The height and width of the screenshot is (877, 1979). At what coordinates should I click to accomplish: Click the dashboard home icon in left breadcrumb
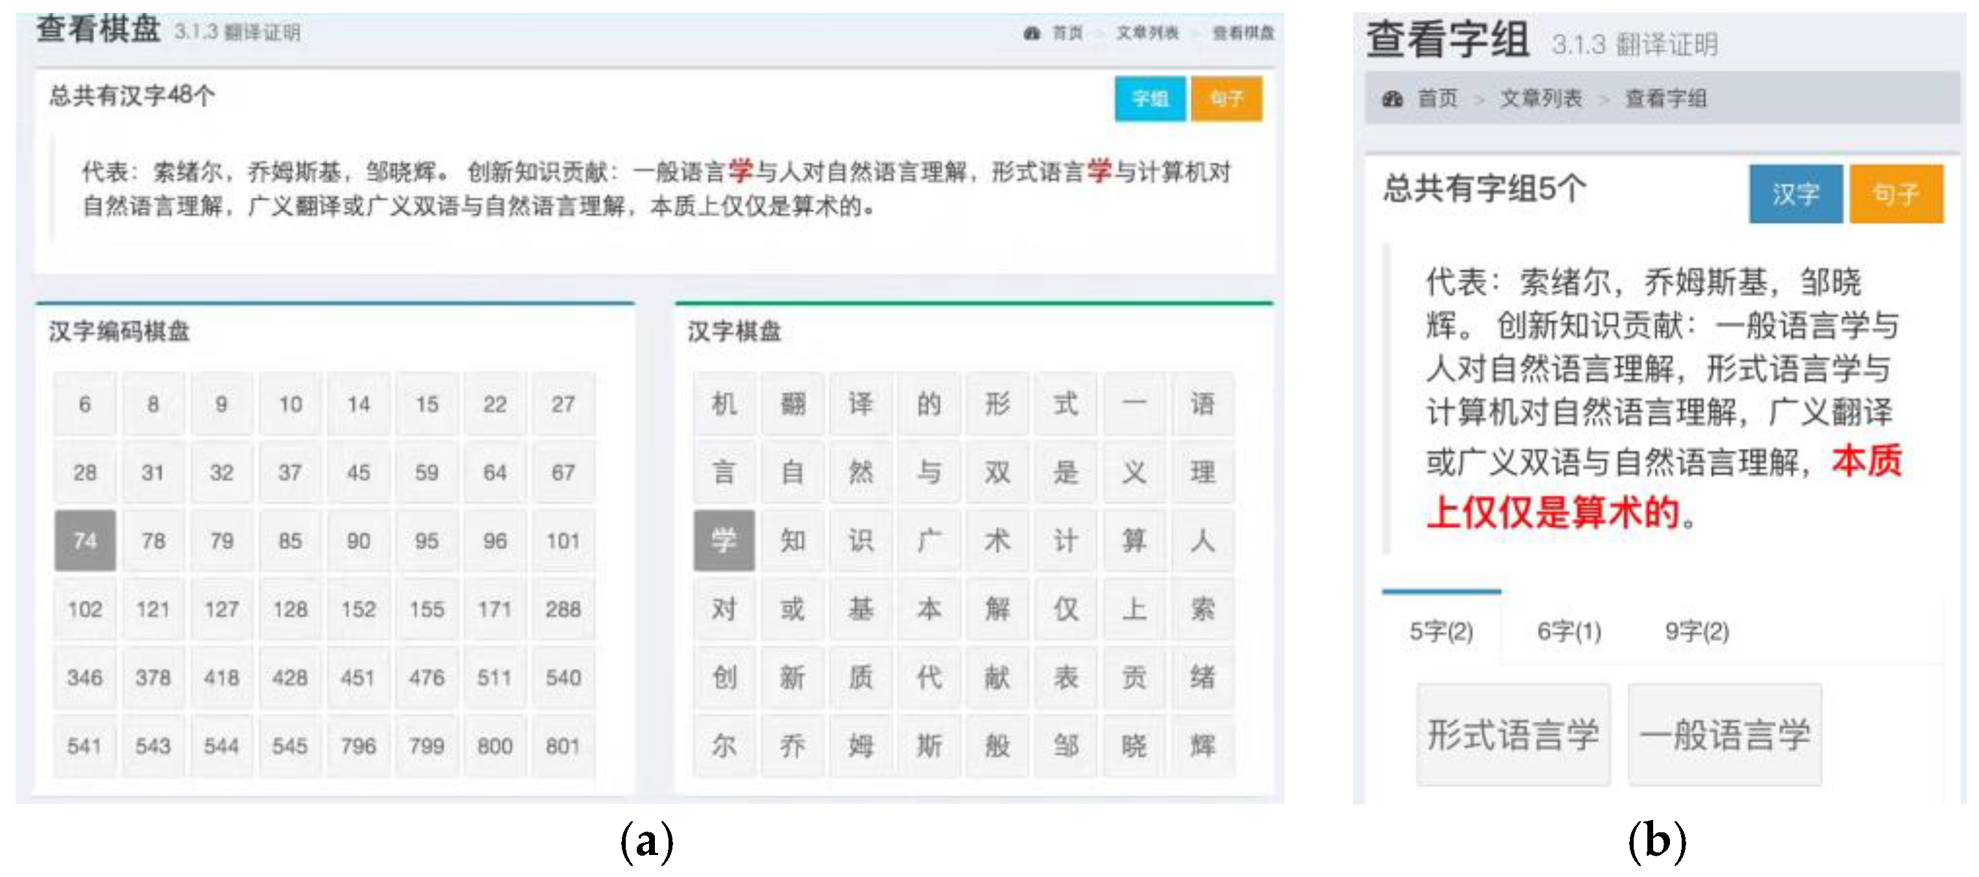click(x=1032, y=33)
